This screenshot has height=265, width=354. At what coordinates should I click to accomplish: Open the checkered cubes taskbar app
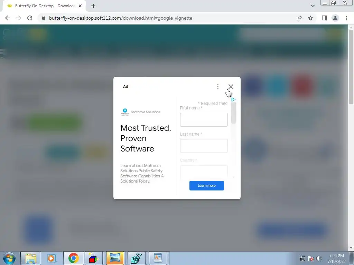coord(137,258)
